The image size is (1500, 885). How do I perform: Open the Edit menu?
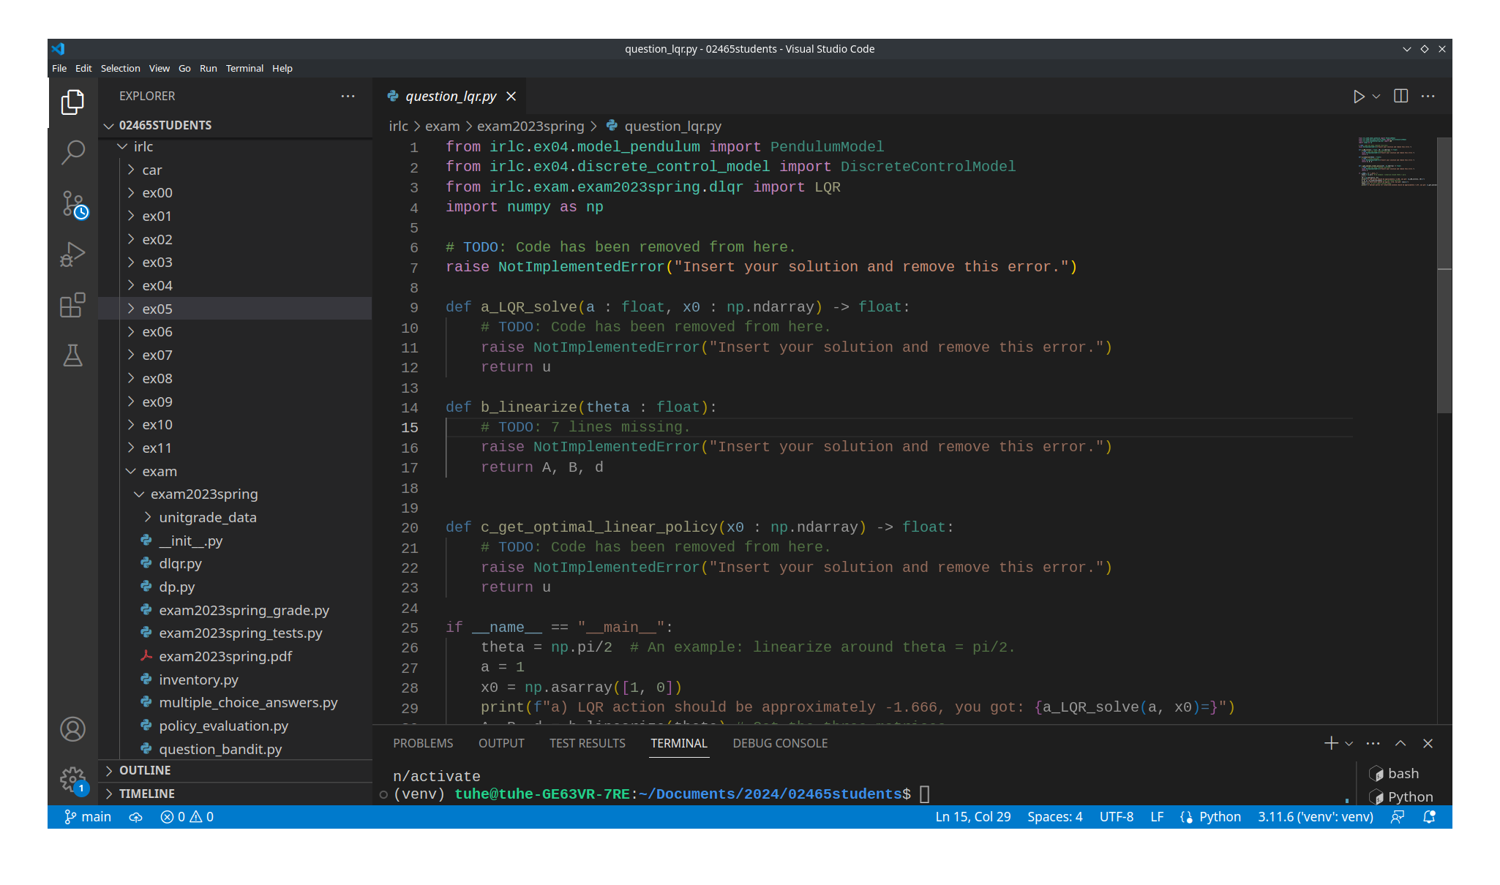point(83,68)
